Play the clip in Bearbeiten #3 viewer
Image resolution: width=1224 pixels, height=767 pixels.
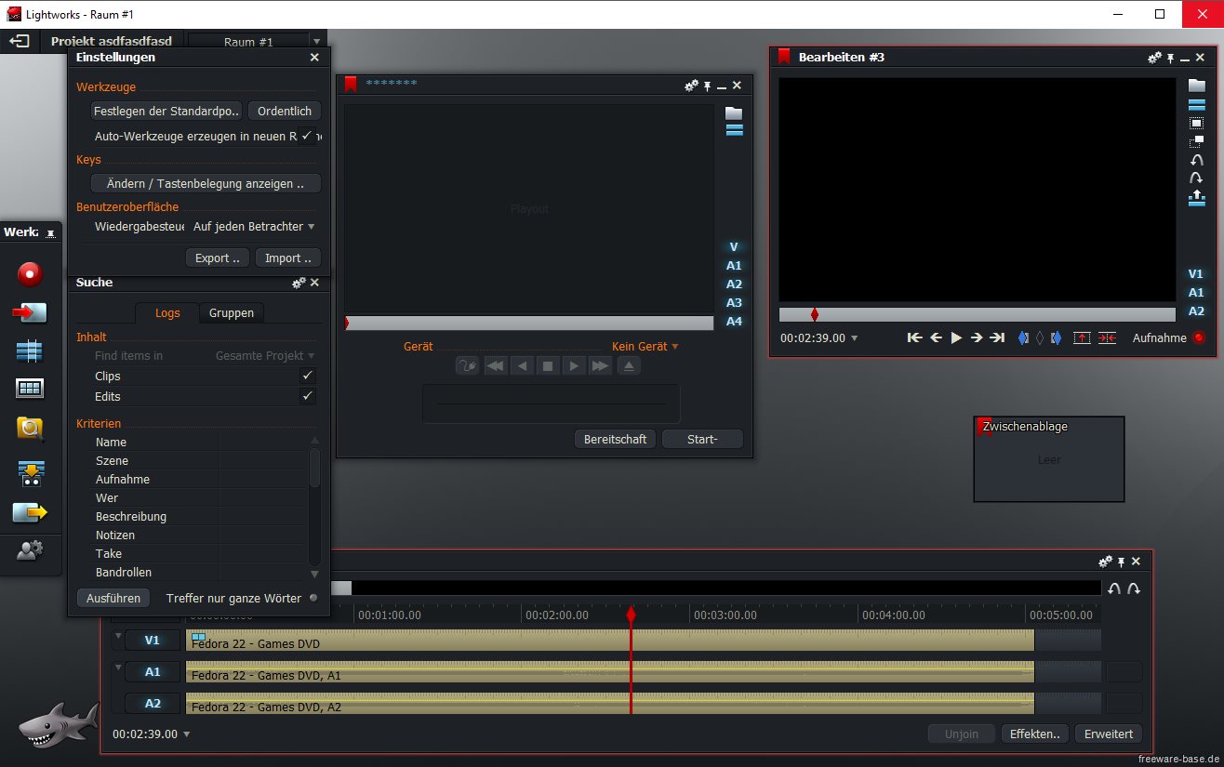(956, 338)
